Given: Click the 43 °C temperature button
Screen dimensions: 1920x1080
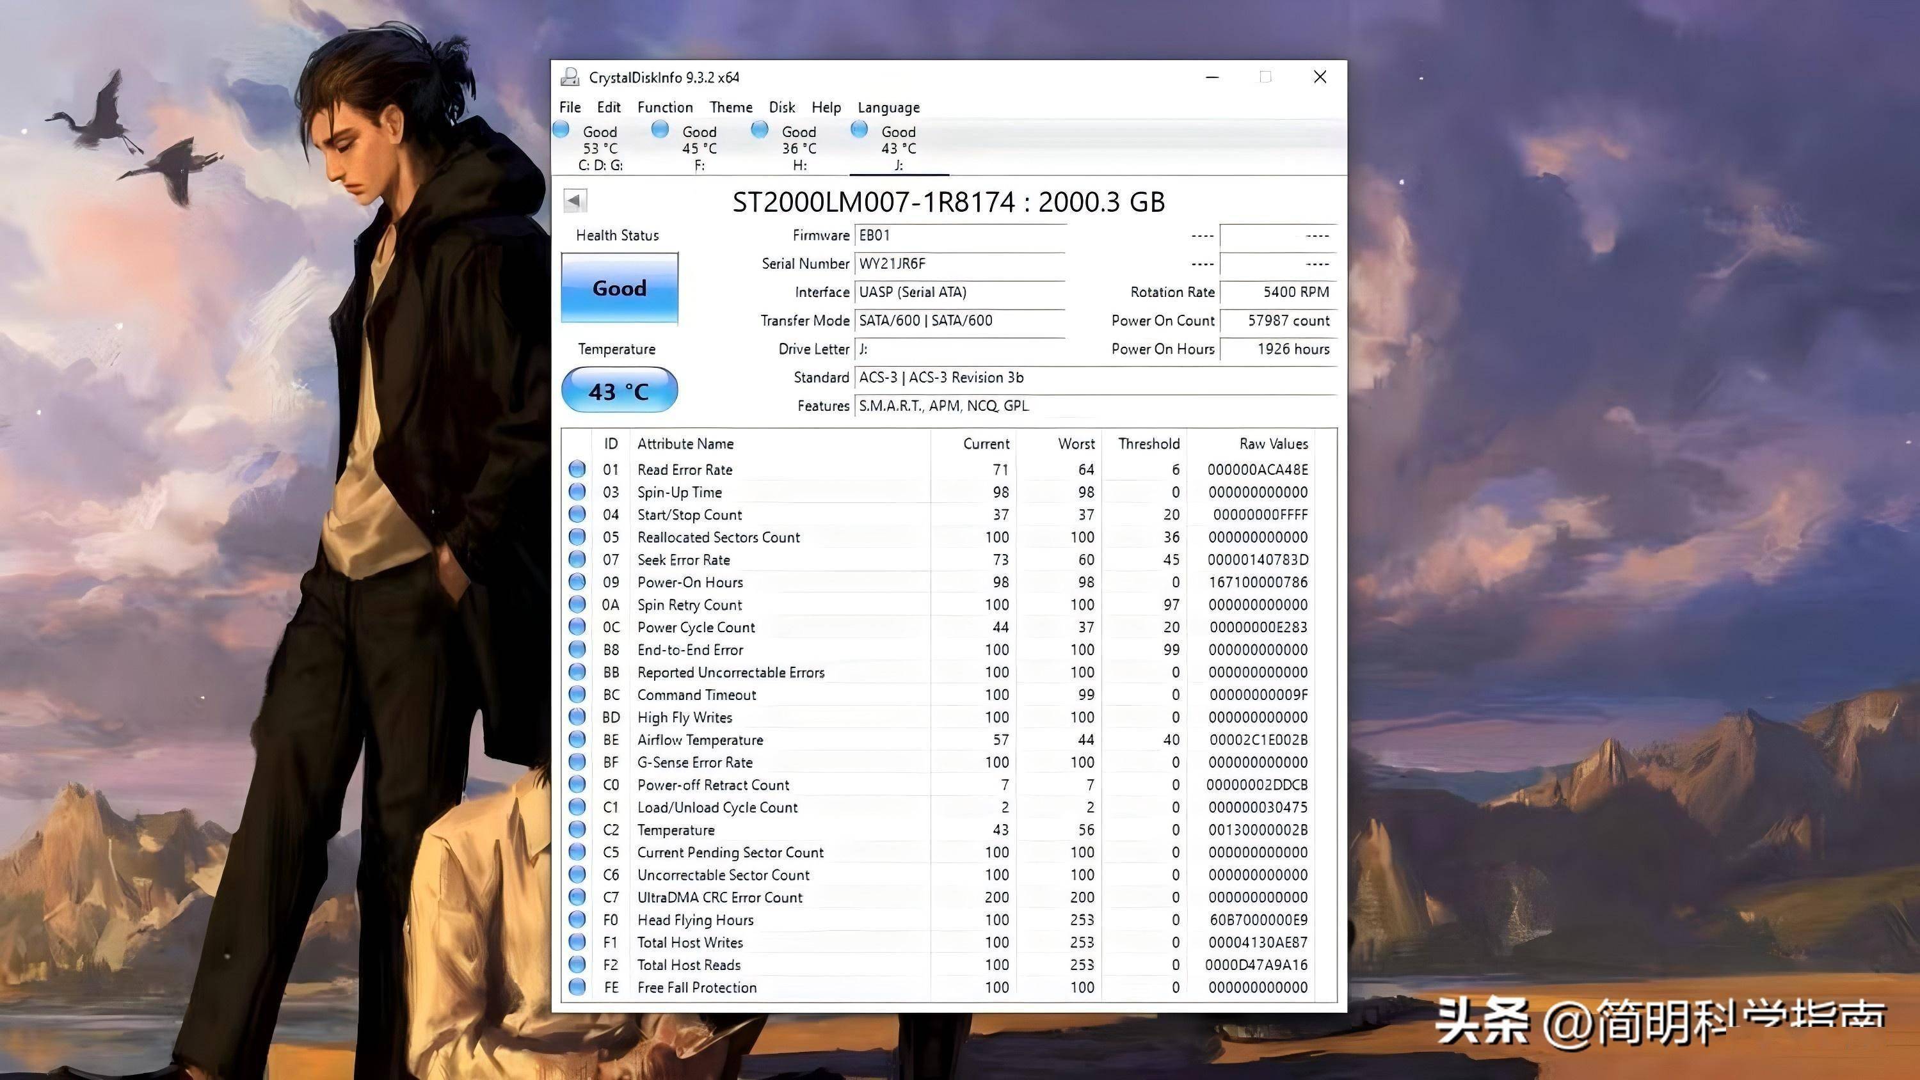Looking at the screenshot, I should coord(620,390).
